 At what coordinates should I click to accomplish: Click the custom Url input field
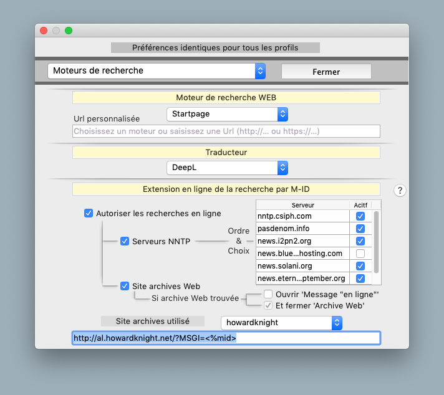226,131
